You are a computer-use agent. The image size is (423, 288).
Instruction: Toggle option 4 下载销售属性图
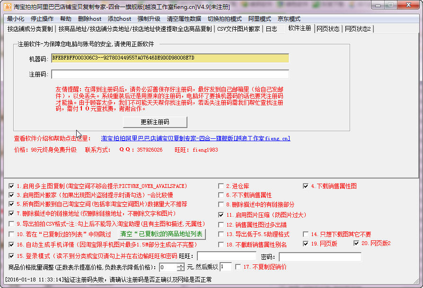click(x=306, y=186)
